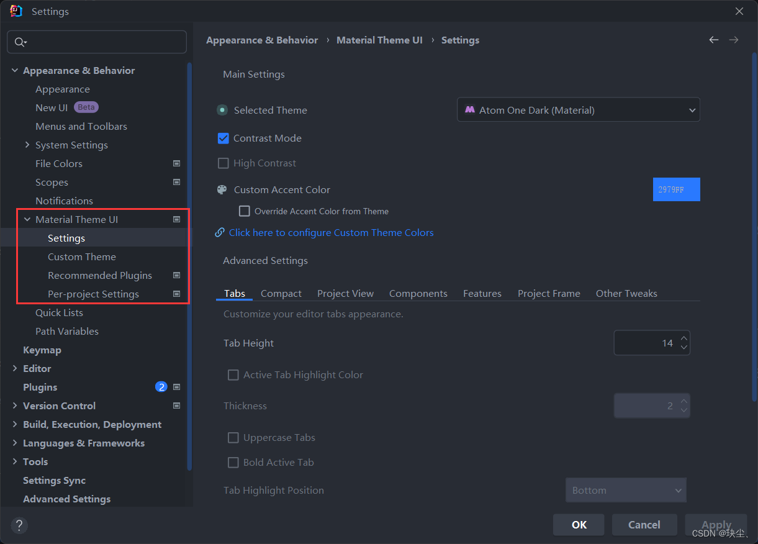The image size is (758, 544).
Task: Click the Material Theme UI project-level icon
Action: coord(176,219)
